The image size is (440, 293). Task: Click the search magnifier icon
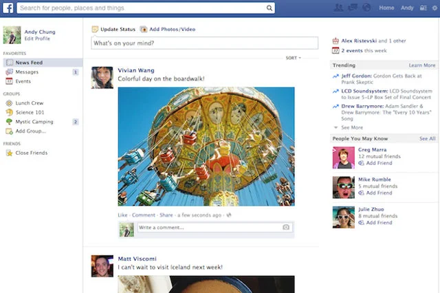[x=269, y=8]
